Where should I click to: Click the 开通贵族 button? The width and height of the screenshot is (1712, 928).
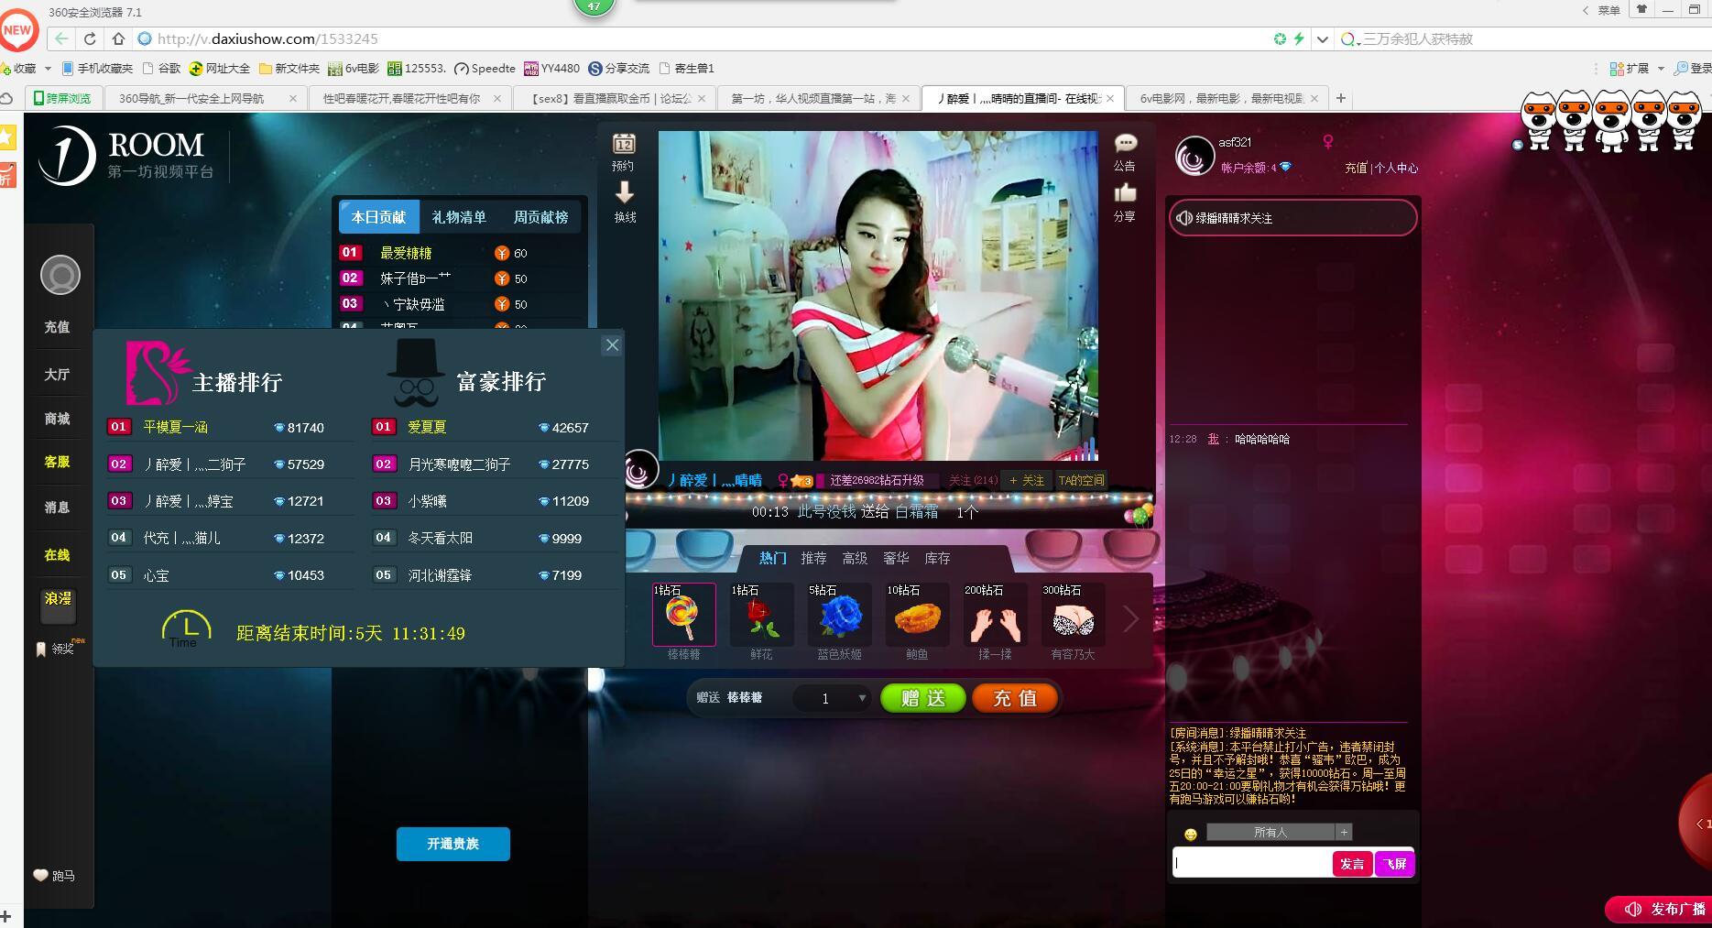point(453,844)
